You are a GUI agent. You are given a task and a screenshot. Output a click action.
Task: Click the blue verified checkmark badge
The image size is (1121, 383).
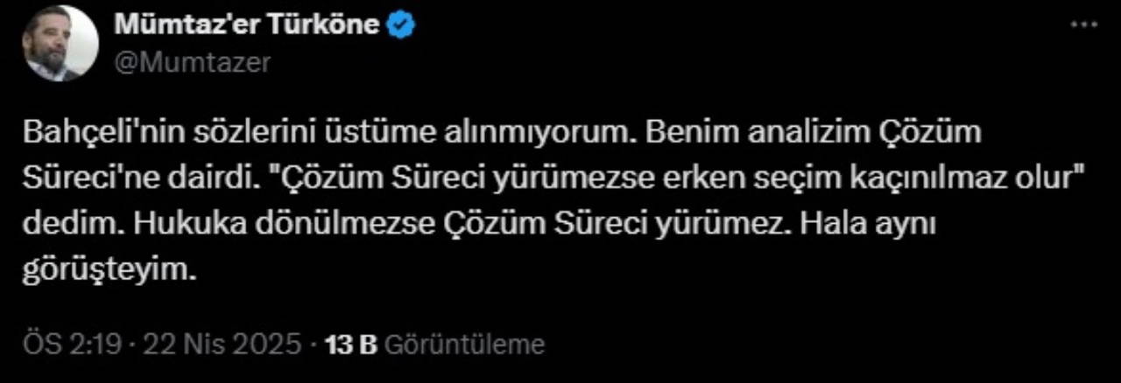[x=401, y=25]
